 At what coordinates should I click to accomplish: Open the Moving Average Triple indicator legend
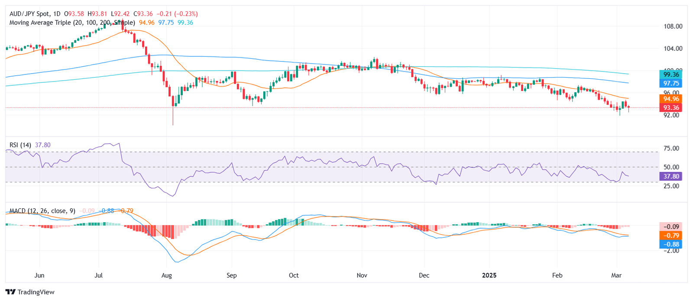click(x=72, y=23)
